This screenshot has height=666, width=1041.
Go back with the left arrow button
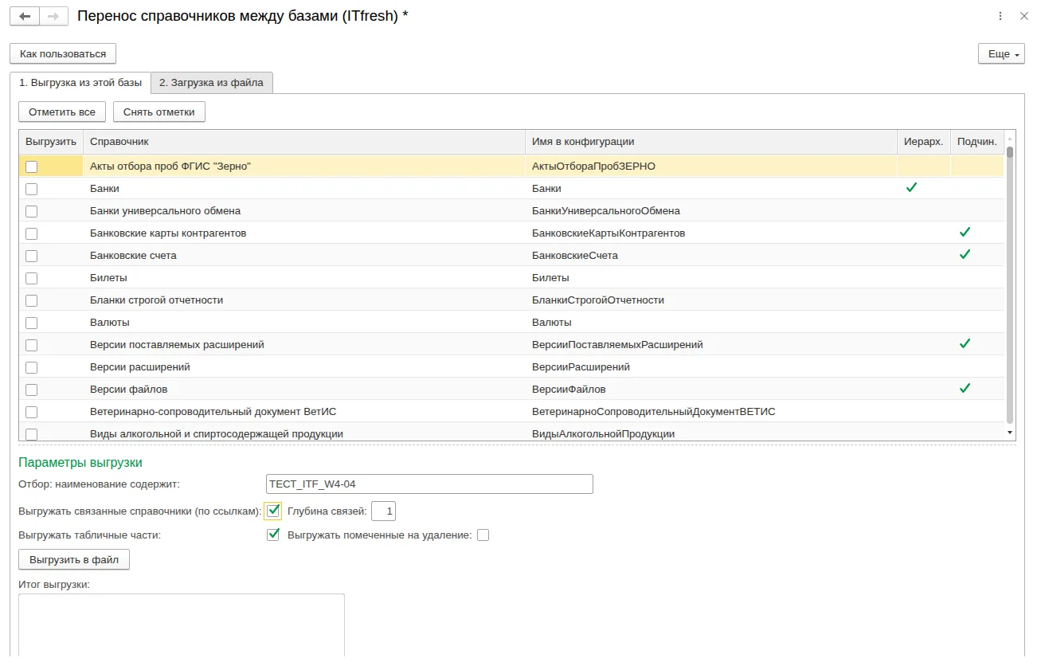25,16
